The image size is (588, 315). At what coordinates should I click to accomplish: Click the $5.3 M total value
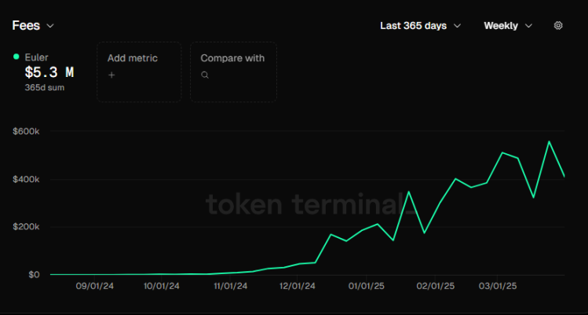pyautogui.click(x=49, y=72)
